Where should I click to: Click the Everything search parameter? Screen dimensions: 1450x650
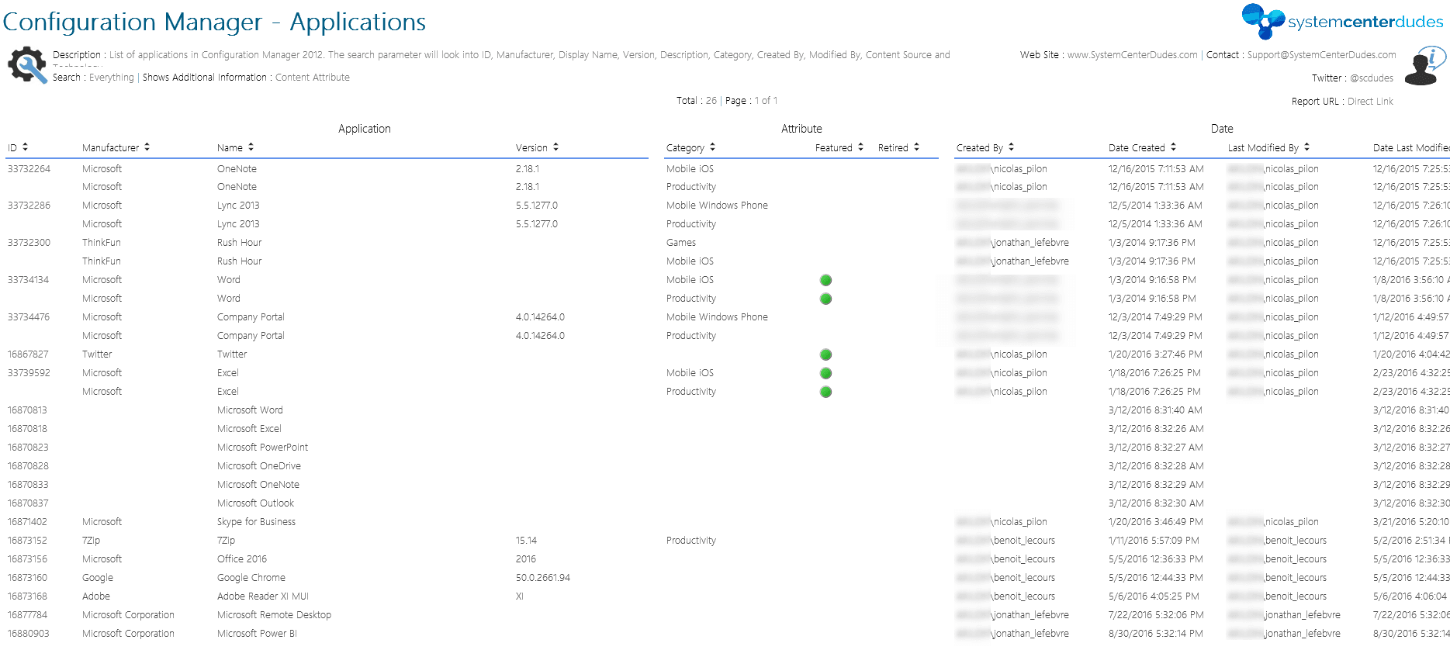tap(112, 78)
